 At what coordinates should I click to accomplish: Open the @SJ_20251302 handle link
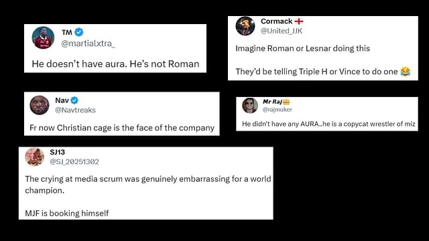pyautogui.click(x=74, y=162)
